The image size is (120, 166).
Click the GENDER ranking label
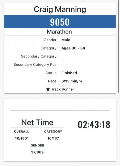pyautogui.click(x=37, y=145)
